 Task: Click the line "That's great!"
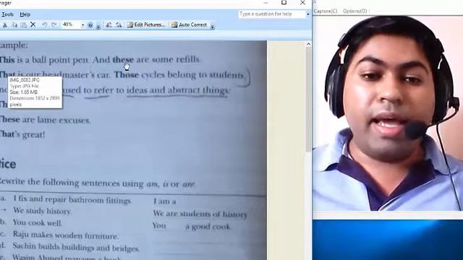22,134
